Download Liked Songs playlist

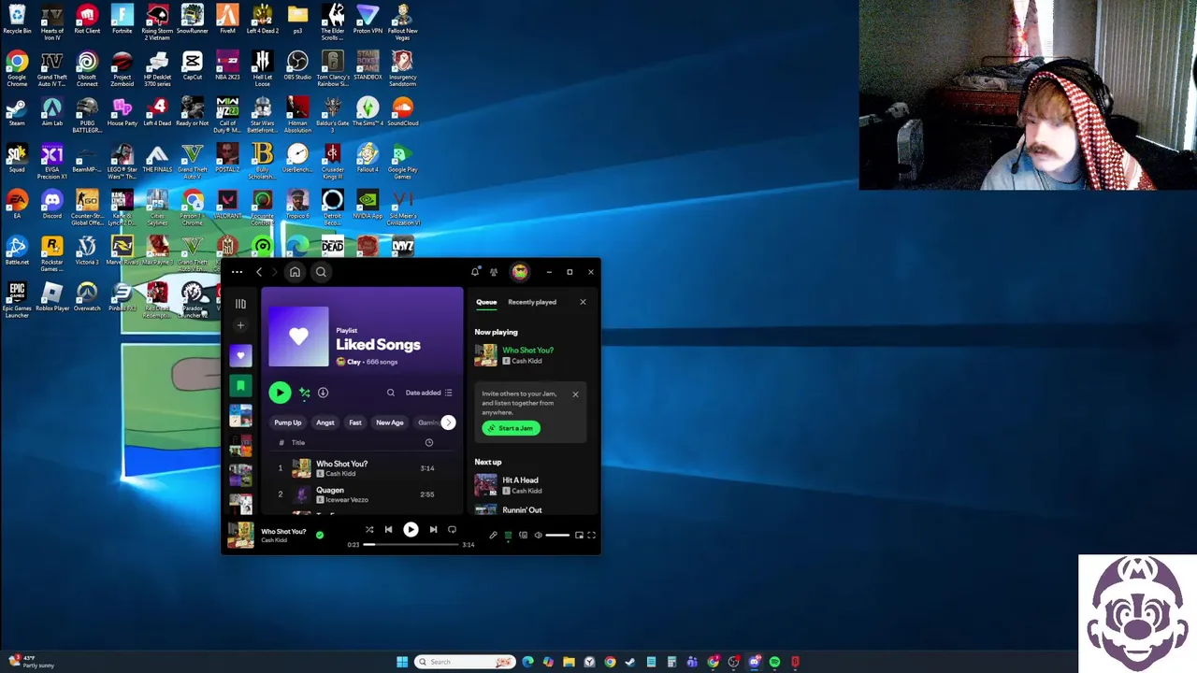coord(323,393)
